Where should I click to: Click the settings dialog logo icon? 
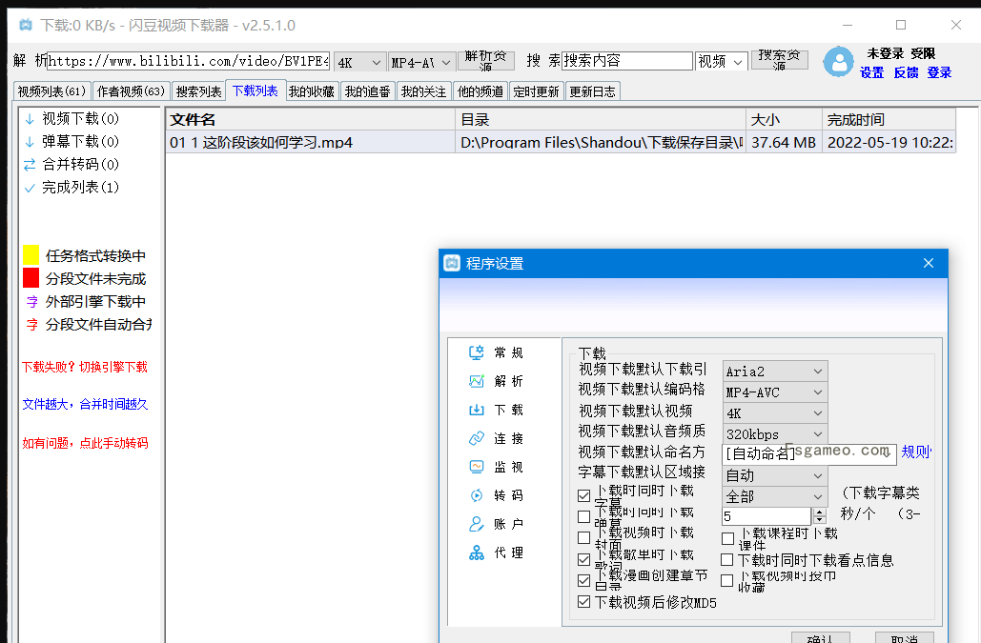[452, 263]
